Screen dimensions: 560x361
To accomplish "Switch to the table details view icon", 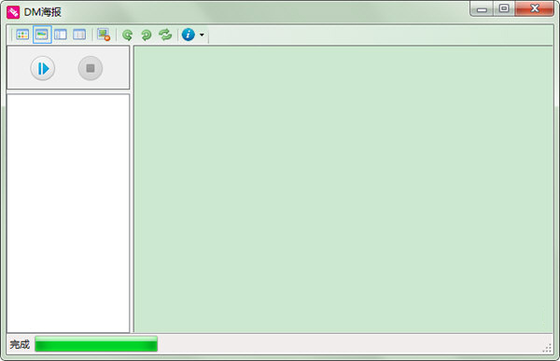I will point(79,35).
